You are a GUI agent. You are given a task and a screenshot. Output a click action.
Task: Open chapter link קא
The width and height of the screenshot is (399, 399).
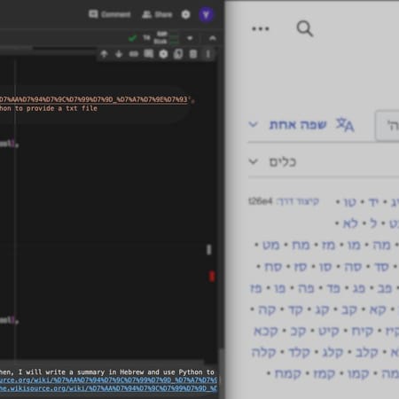[x=378, y=310]
